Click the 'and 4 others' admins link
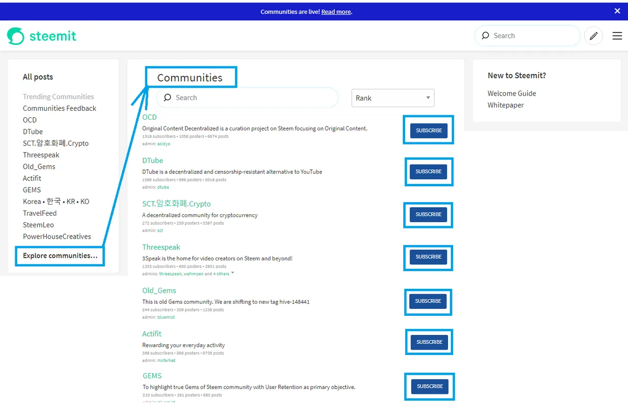628x408 pixels. tap(221, 274)
